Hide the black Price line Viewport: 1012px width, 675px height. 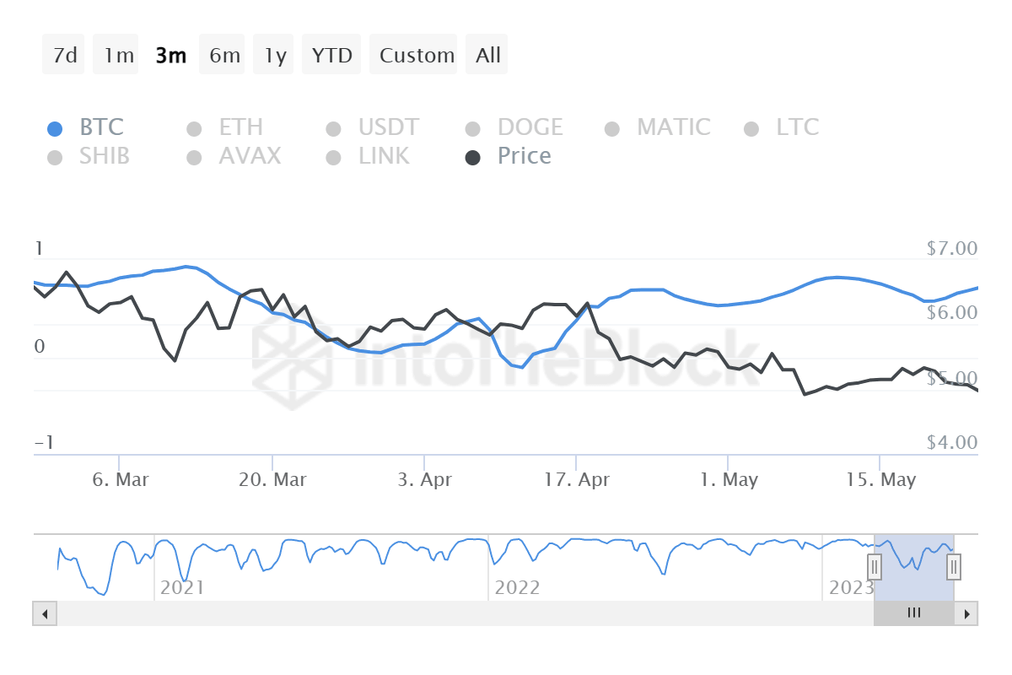coord(523,156)
